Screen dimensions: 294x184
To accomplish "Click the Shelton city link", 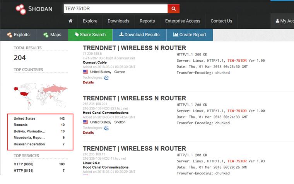I will [x=120, y=122].
